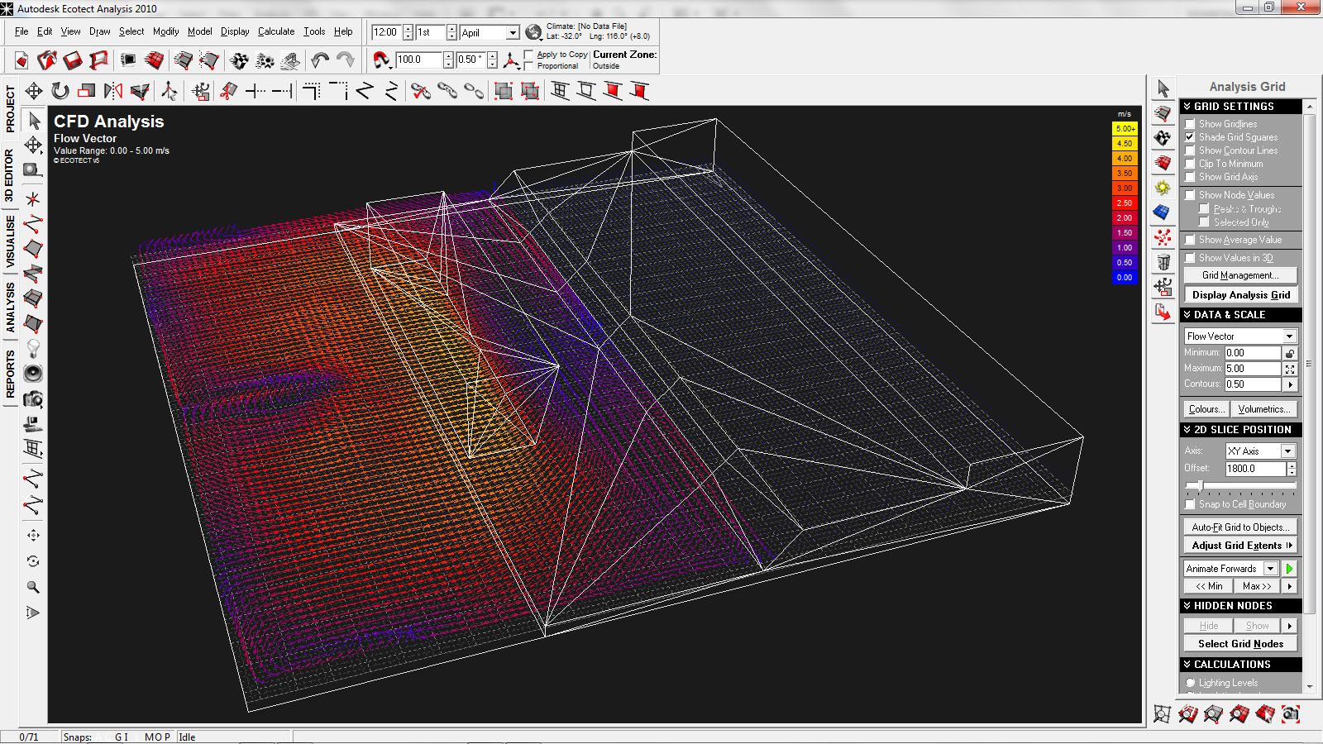Collapse the CALCULATIONS section

tap(1241, 665)
